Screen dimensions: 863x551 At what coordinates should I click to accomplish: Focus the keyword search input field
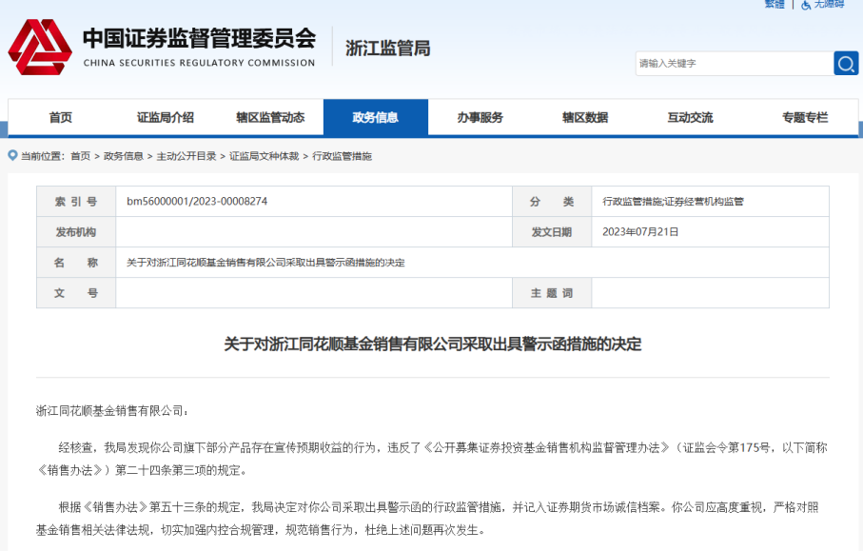pos(735,64)
